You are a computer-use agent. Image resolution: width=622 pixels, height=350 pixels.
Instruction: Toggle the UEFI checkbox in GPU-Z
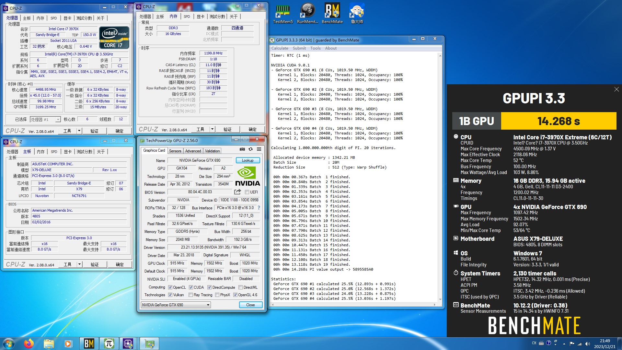tap(247, 192)
